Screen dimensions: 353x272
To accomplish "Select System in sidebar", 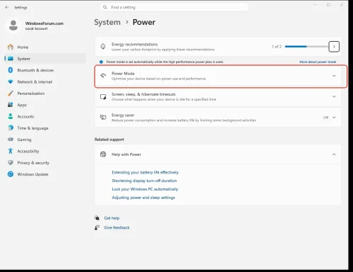I will coord(45,59).
